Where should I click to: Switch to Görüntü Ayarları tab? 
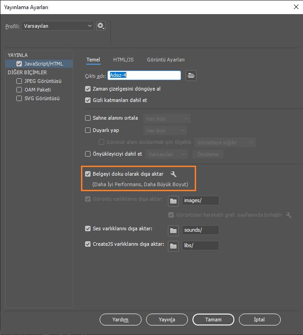coord(166,60)
